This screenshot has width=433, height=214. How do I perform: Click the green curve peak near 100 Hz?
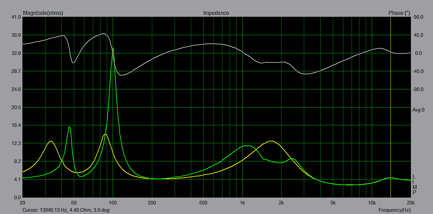[113, 48]
